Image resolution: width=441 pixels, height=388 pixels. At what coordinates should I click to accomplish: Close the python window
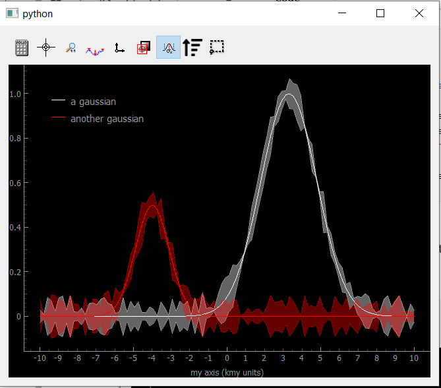(x=419, y=13)
